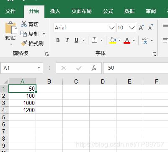Increase font size with large A

tap(141, 27)
